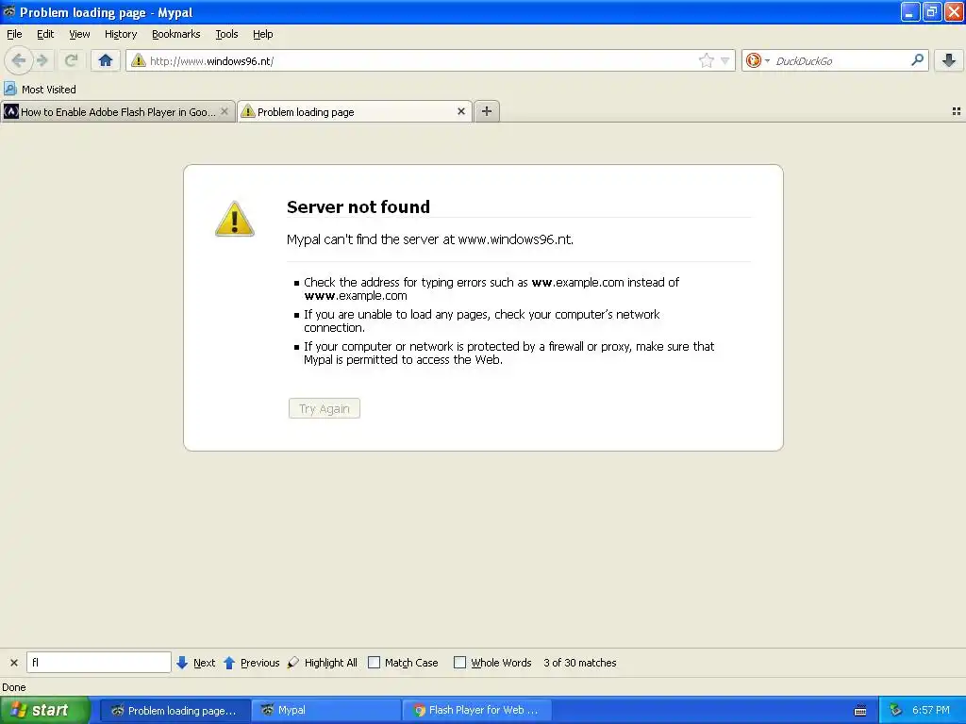
Task: Click the keyboard icon in the taskbar
Action: (x=860, y=711)
